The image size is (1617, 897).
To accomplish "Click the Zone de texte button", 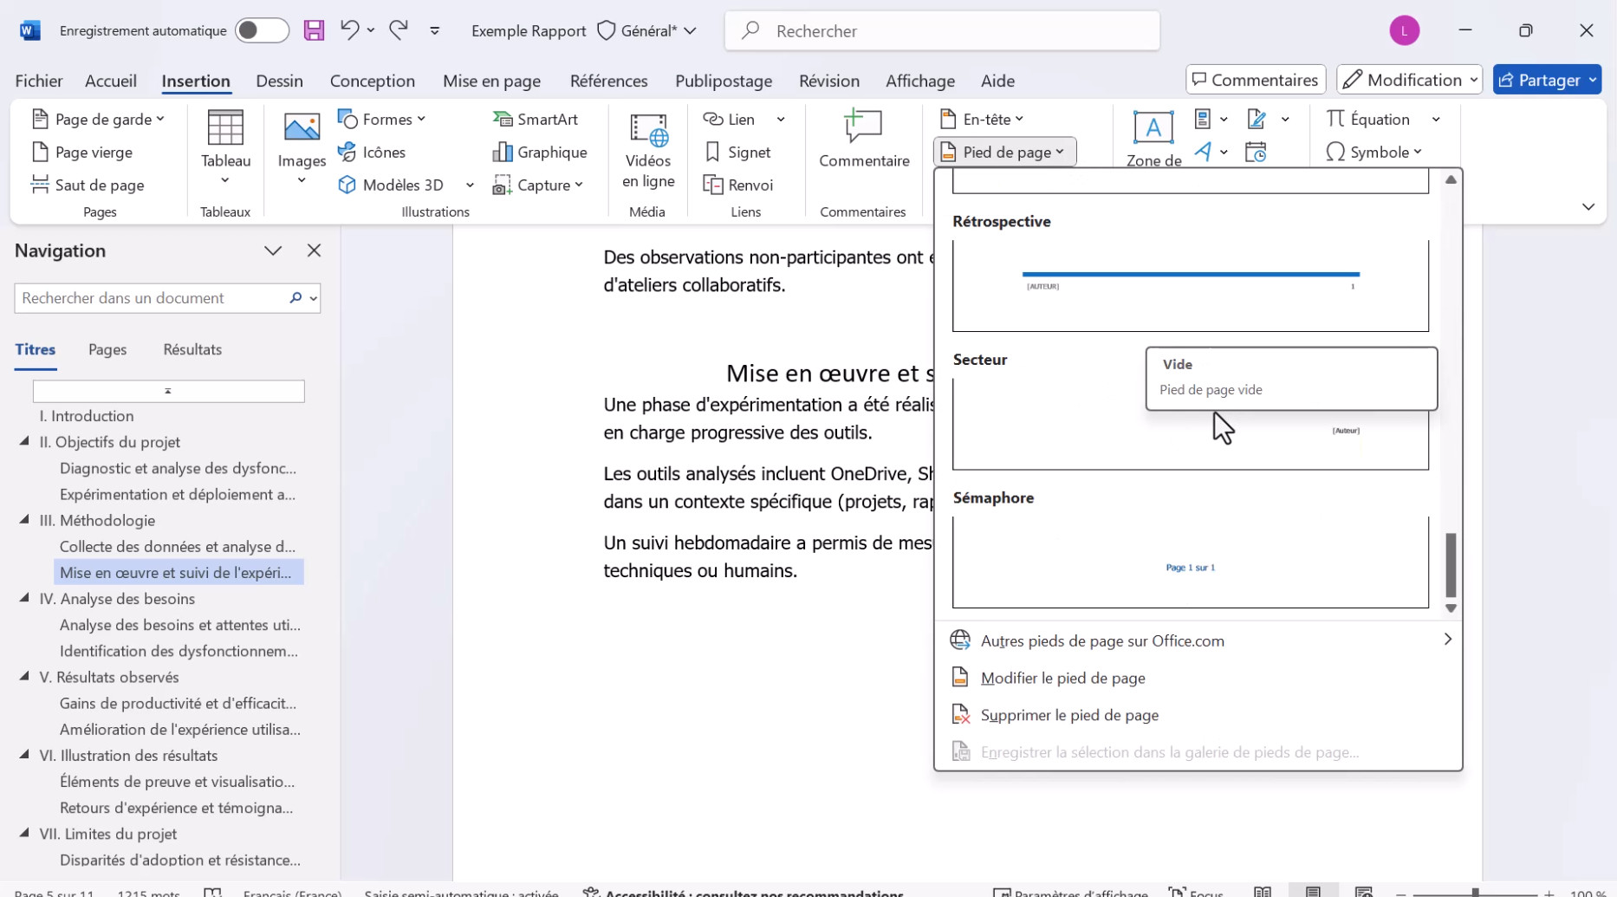I will (1153, 139).
